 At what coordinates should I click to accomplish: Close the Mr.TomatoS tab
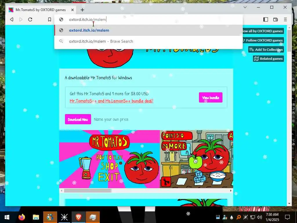[x=72, y=10]
